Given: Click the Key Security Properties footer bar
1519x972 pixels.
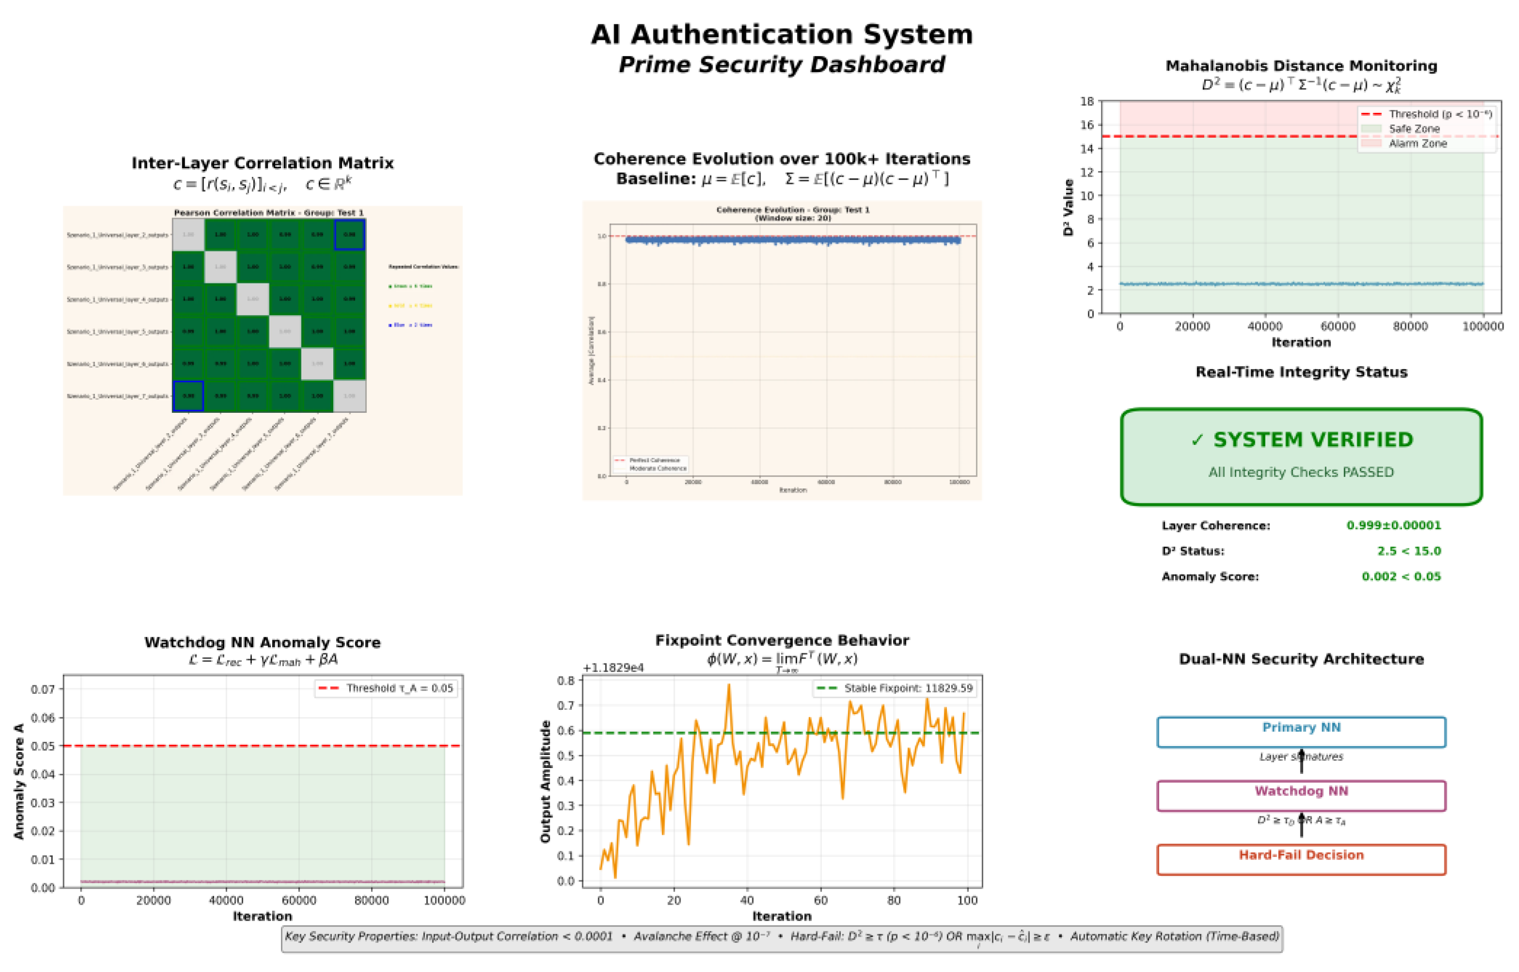Looking at the screenshot, I should [782, 937].
